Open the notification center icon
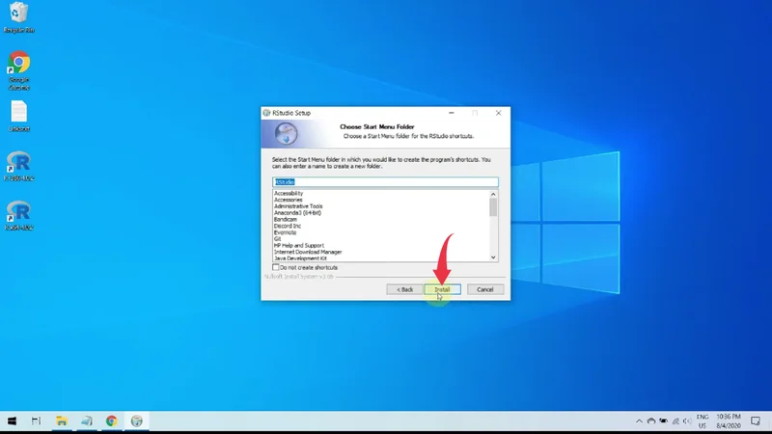 point(757,421)
